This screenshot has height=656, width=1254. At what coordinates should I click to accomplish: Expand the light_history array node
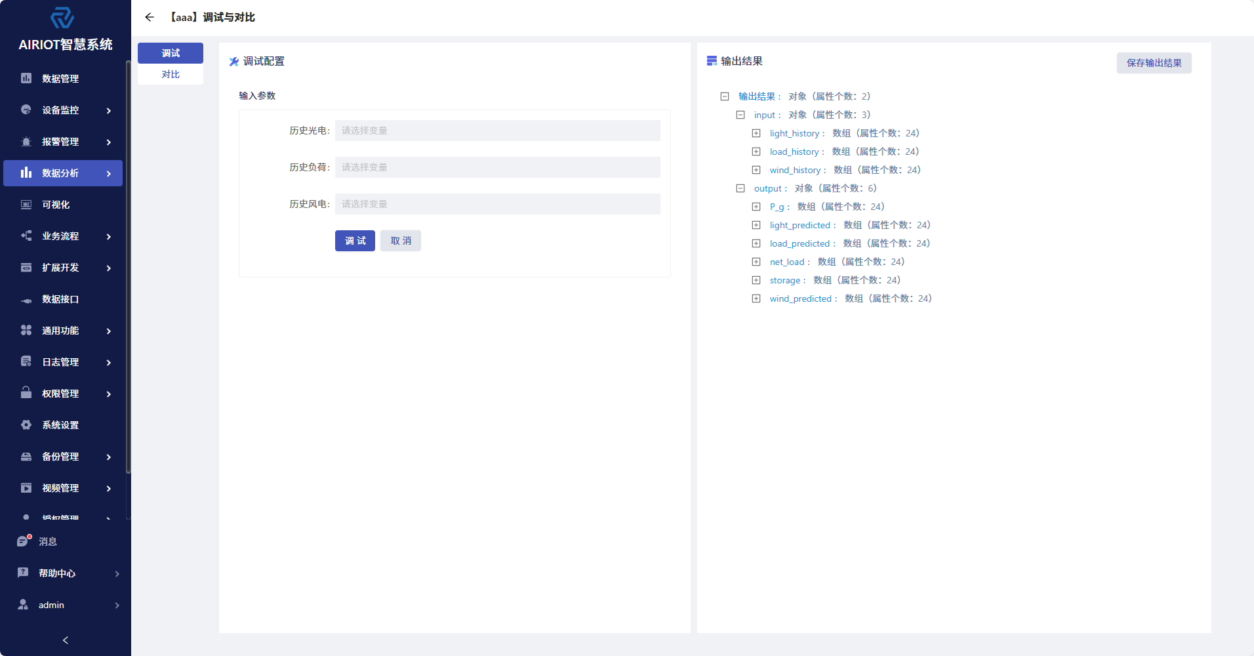point(756,133)
